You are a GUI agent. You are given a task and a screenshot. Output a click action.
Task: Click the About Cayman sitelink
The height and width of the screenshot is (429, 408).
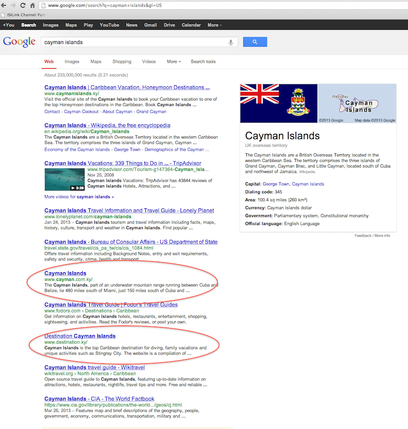[x=117, y=112]
